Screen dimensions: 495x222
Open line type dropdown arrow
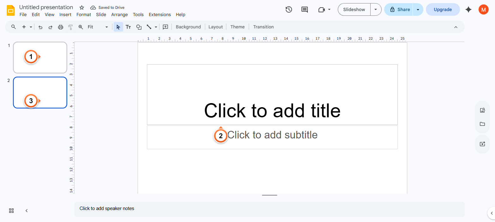pos(156,27)
